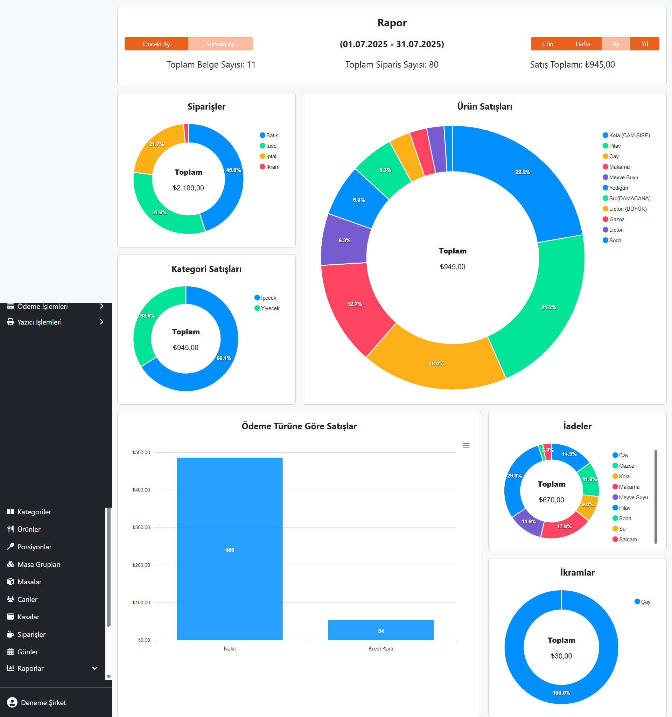Expand the Ödeme İşlemleri submenu chevron

pyautogui.click(x=101, y=306)
